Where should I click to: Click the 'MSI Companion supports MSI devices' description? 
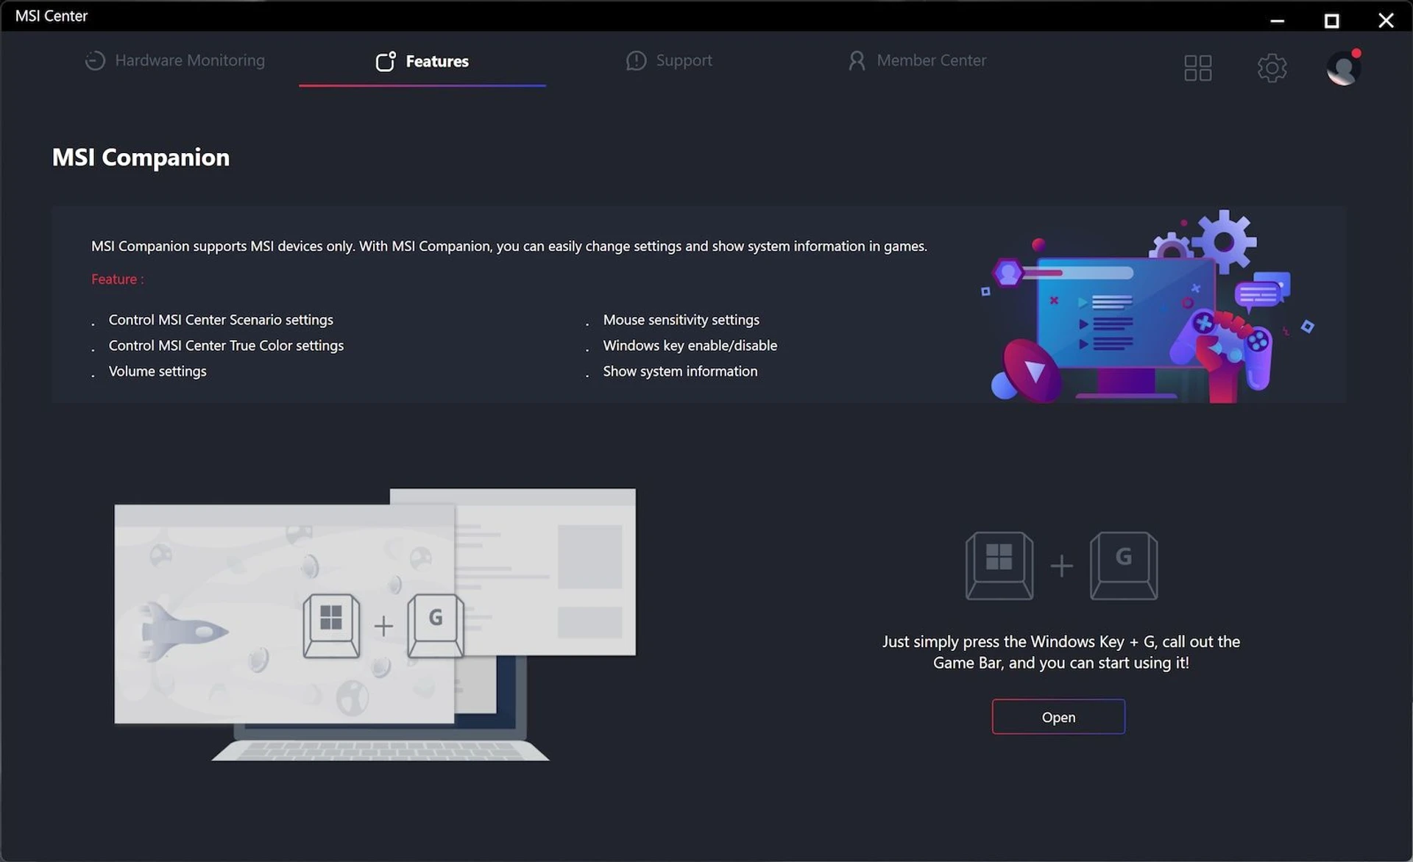click(509, 246)
